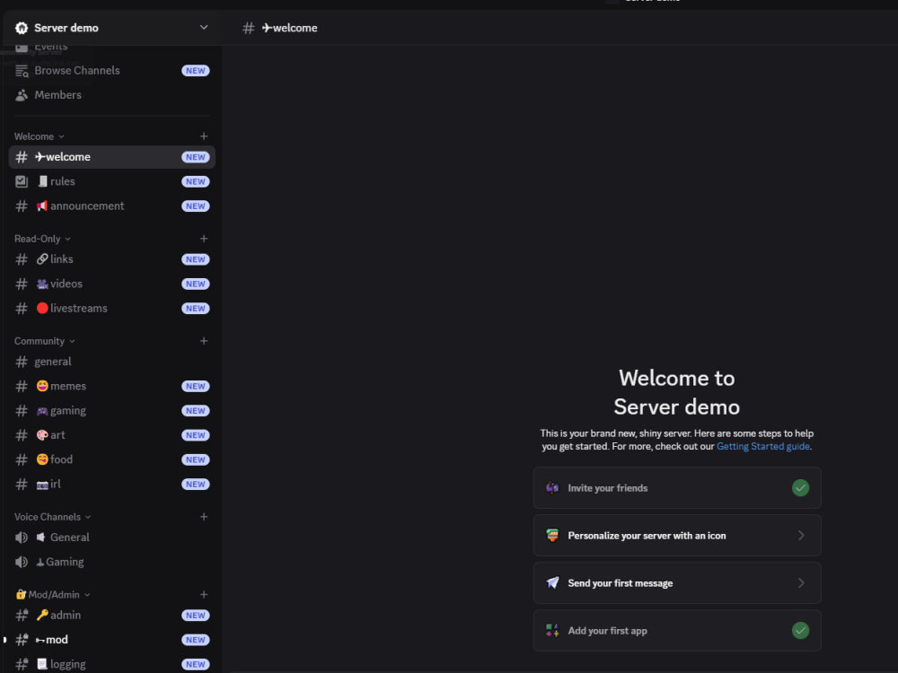Click the Invite your friends icon
898x673 pixels.
(552, 487)
